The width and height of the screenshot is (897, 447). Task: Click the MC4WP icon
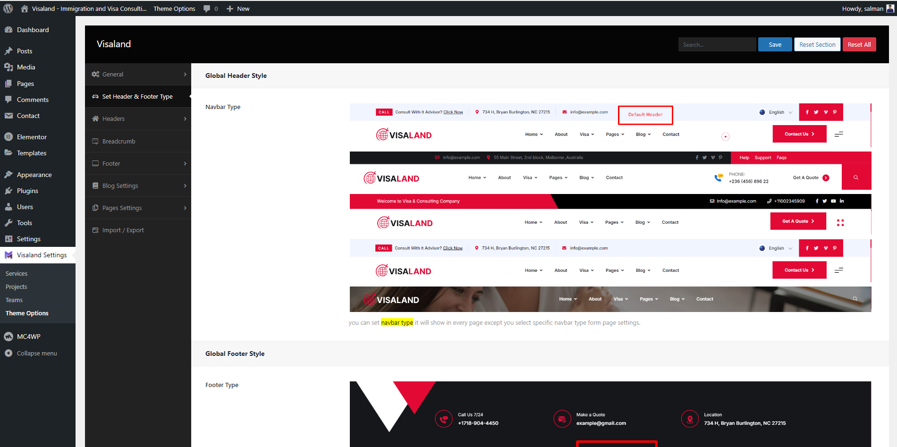[8, 337]
